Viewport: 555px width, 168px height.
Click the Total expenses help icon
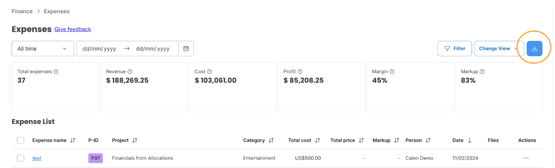click(x=56, y=72)
